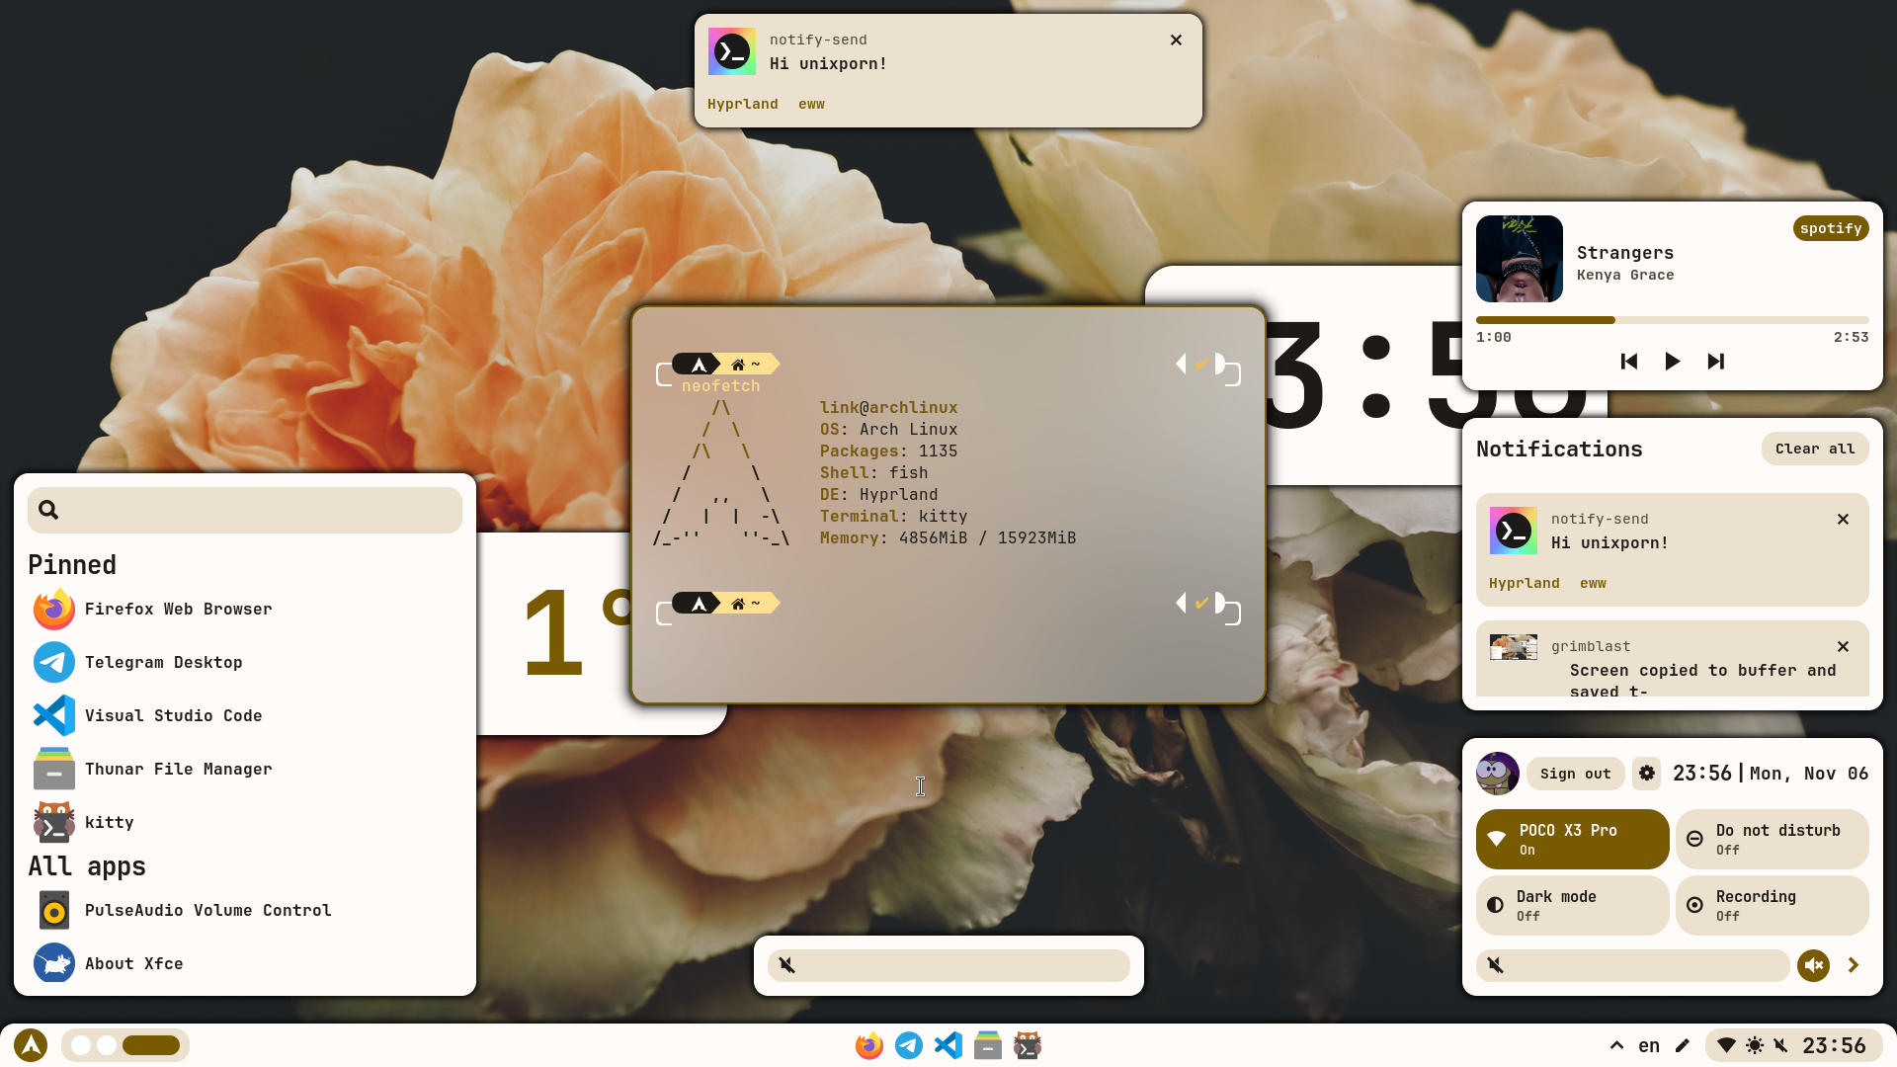Click the mute speaker button in quick settings
Screen dimensions: 1897x1067
(1813, 965)
